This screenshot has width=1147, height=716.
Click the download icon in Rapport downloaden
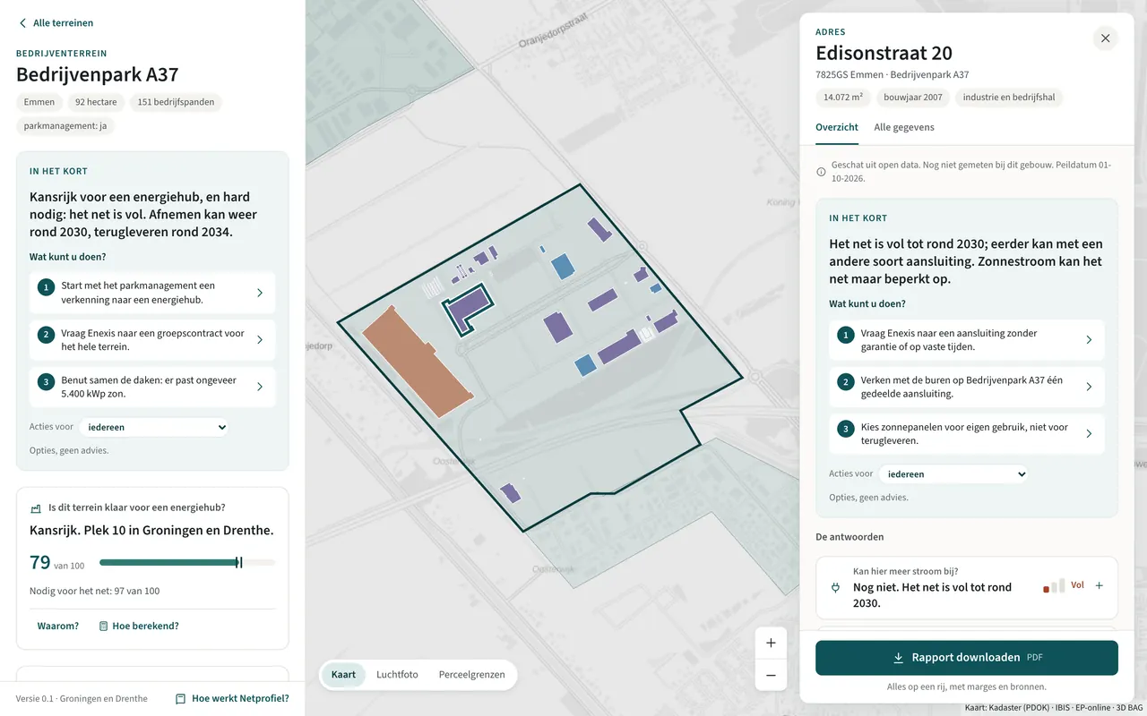(x=898, y=658)
